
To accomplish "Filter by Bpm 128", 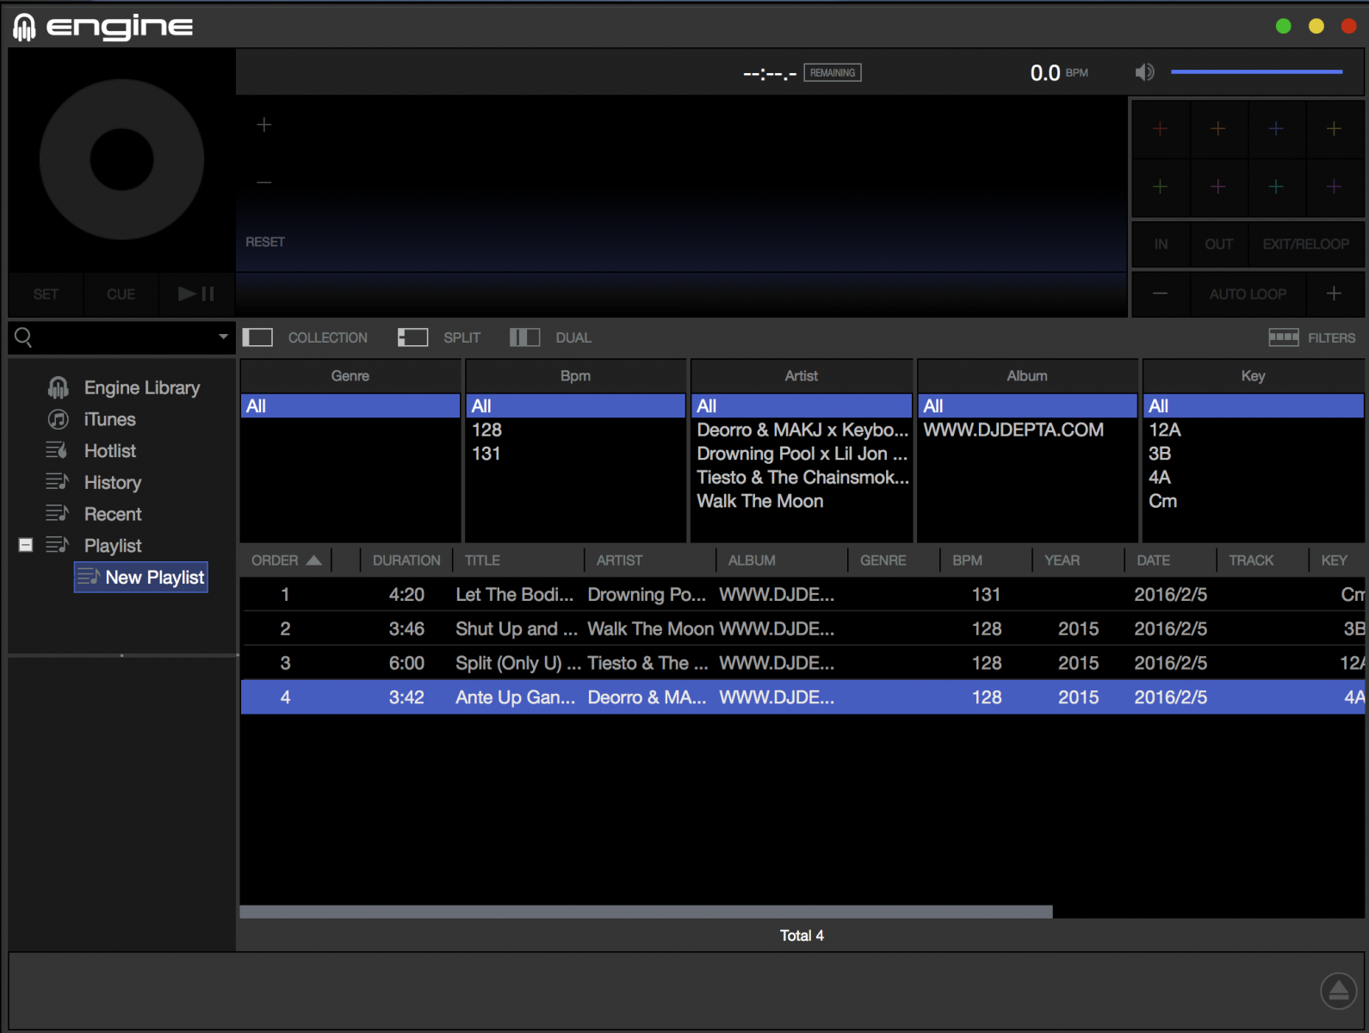I will pos(575,430).
